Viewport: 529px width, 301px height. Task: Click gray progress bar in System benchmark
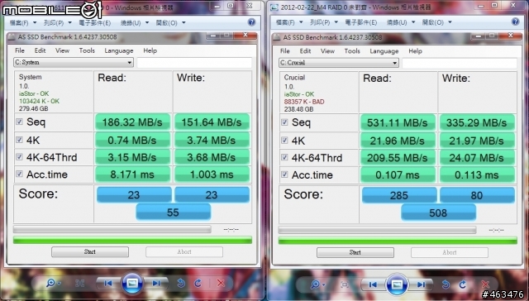[112, 229]
